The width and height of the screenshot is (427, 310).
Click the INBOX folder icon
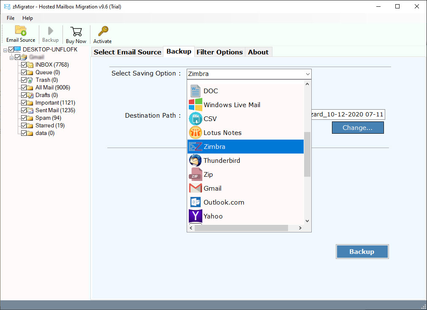[x=30, y=65]
